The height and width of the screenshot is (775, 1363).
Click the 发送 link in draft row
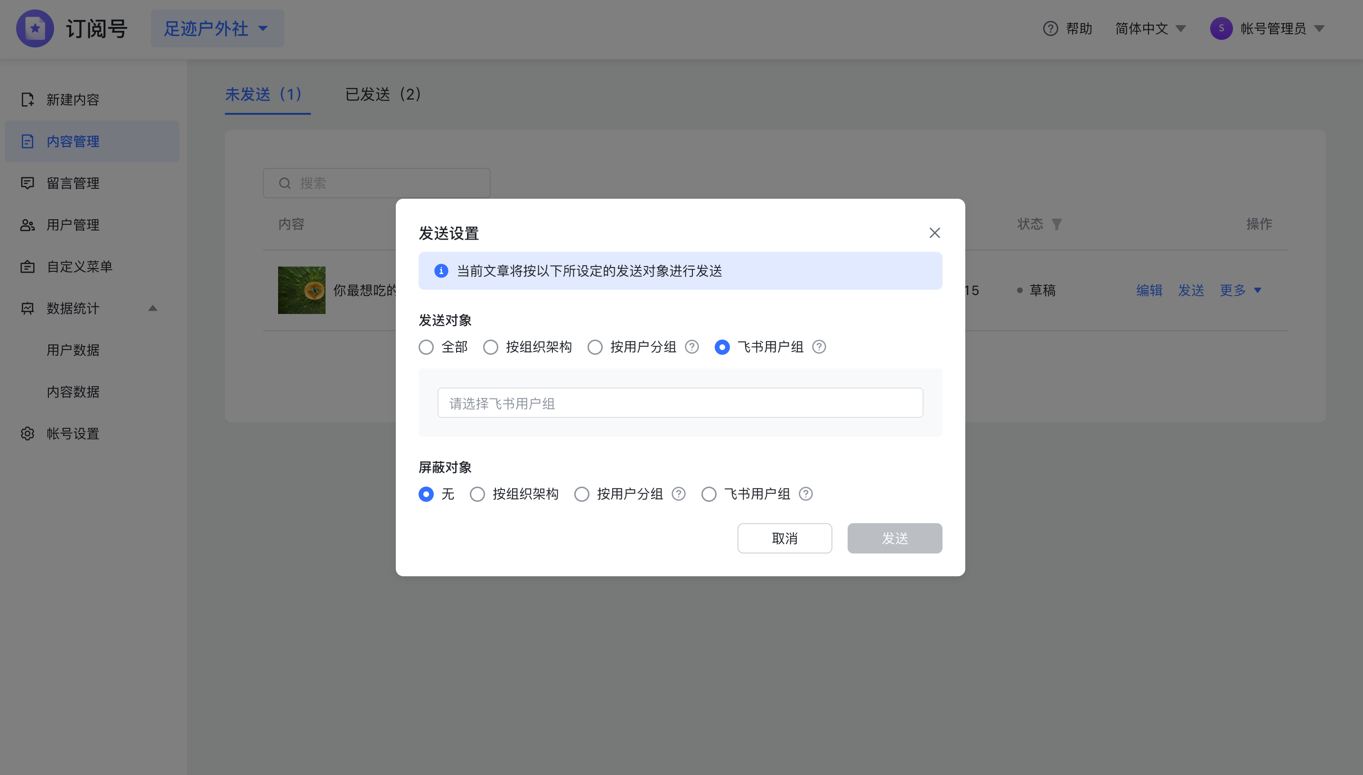point(1191,290)
